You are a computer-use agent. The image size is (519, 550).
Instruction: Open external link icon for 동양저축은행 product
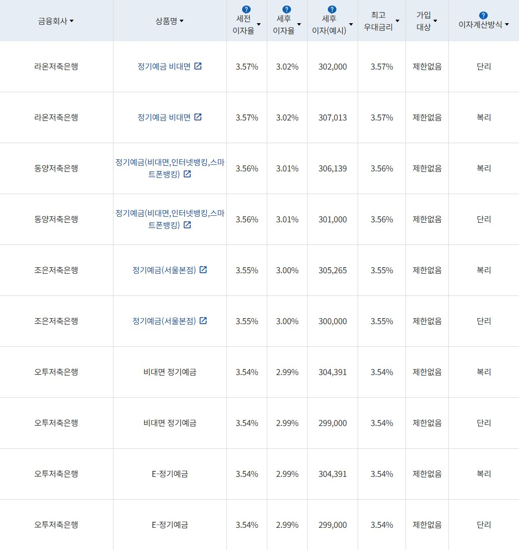[187, 174]
